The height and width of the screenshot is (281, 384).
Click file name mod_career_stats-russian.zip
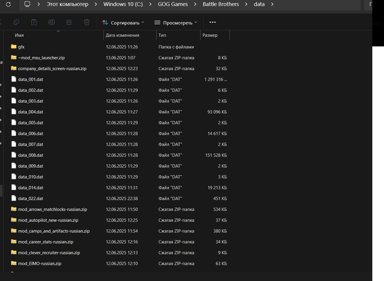46,242
